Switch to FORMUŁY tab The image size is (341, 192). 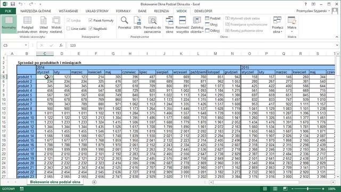click(x=123, y=11)
